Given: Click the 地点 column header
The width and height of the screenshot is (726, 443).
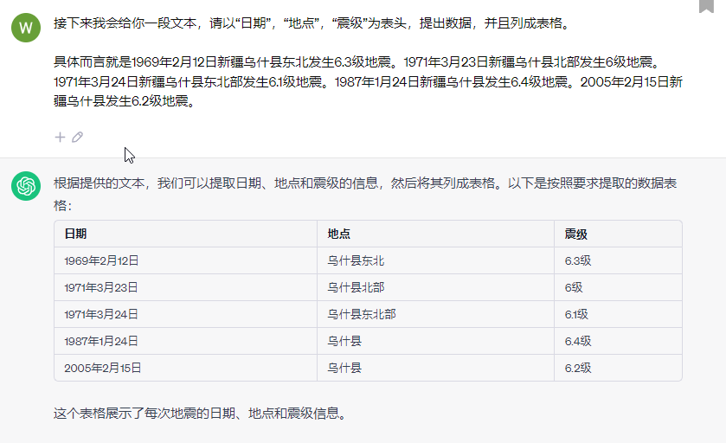Looking at the screenshot, I should click(x=338, y=234).
